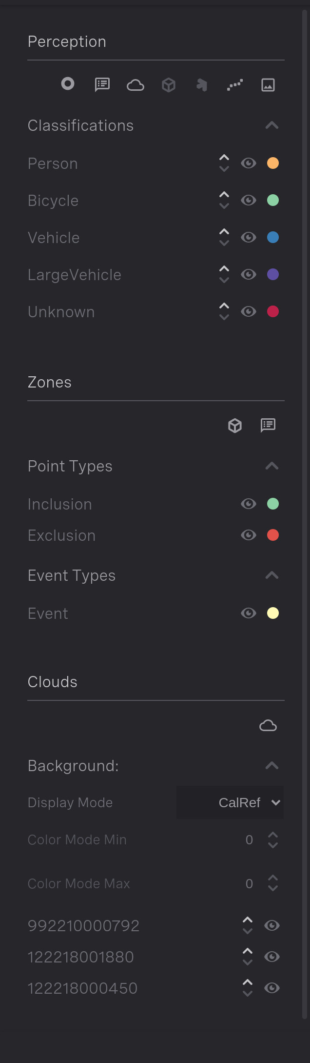Click the image icon in Perception toolbar
Image resolution: width=310 pixels, height=1063 pixels.
(268, 85)
